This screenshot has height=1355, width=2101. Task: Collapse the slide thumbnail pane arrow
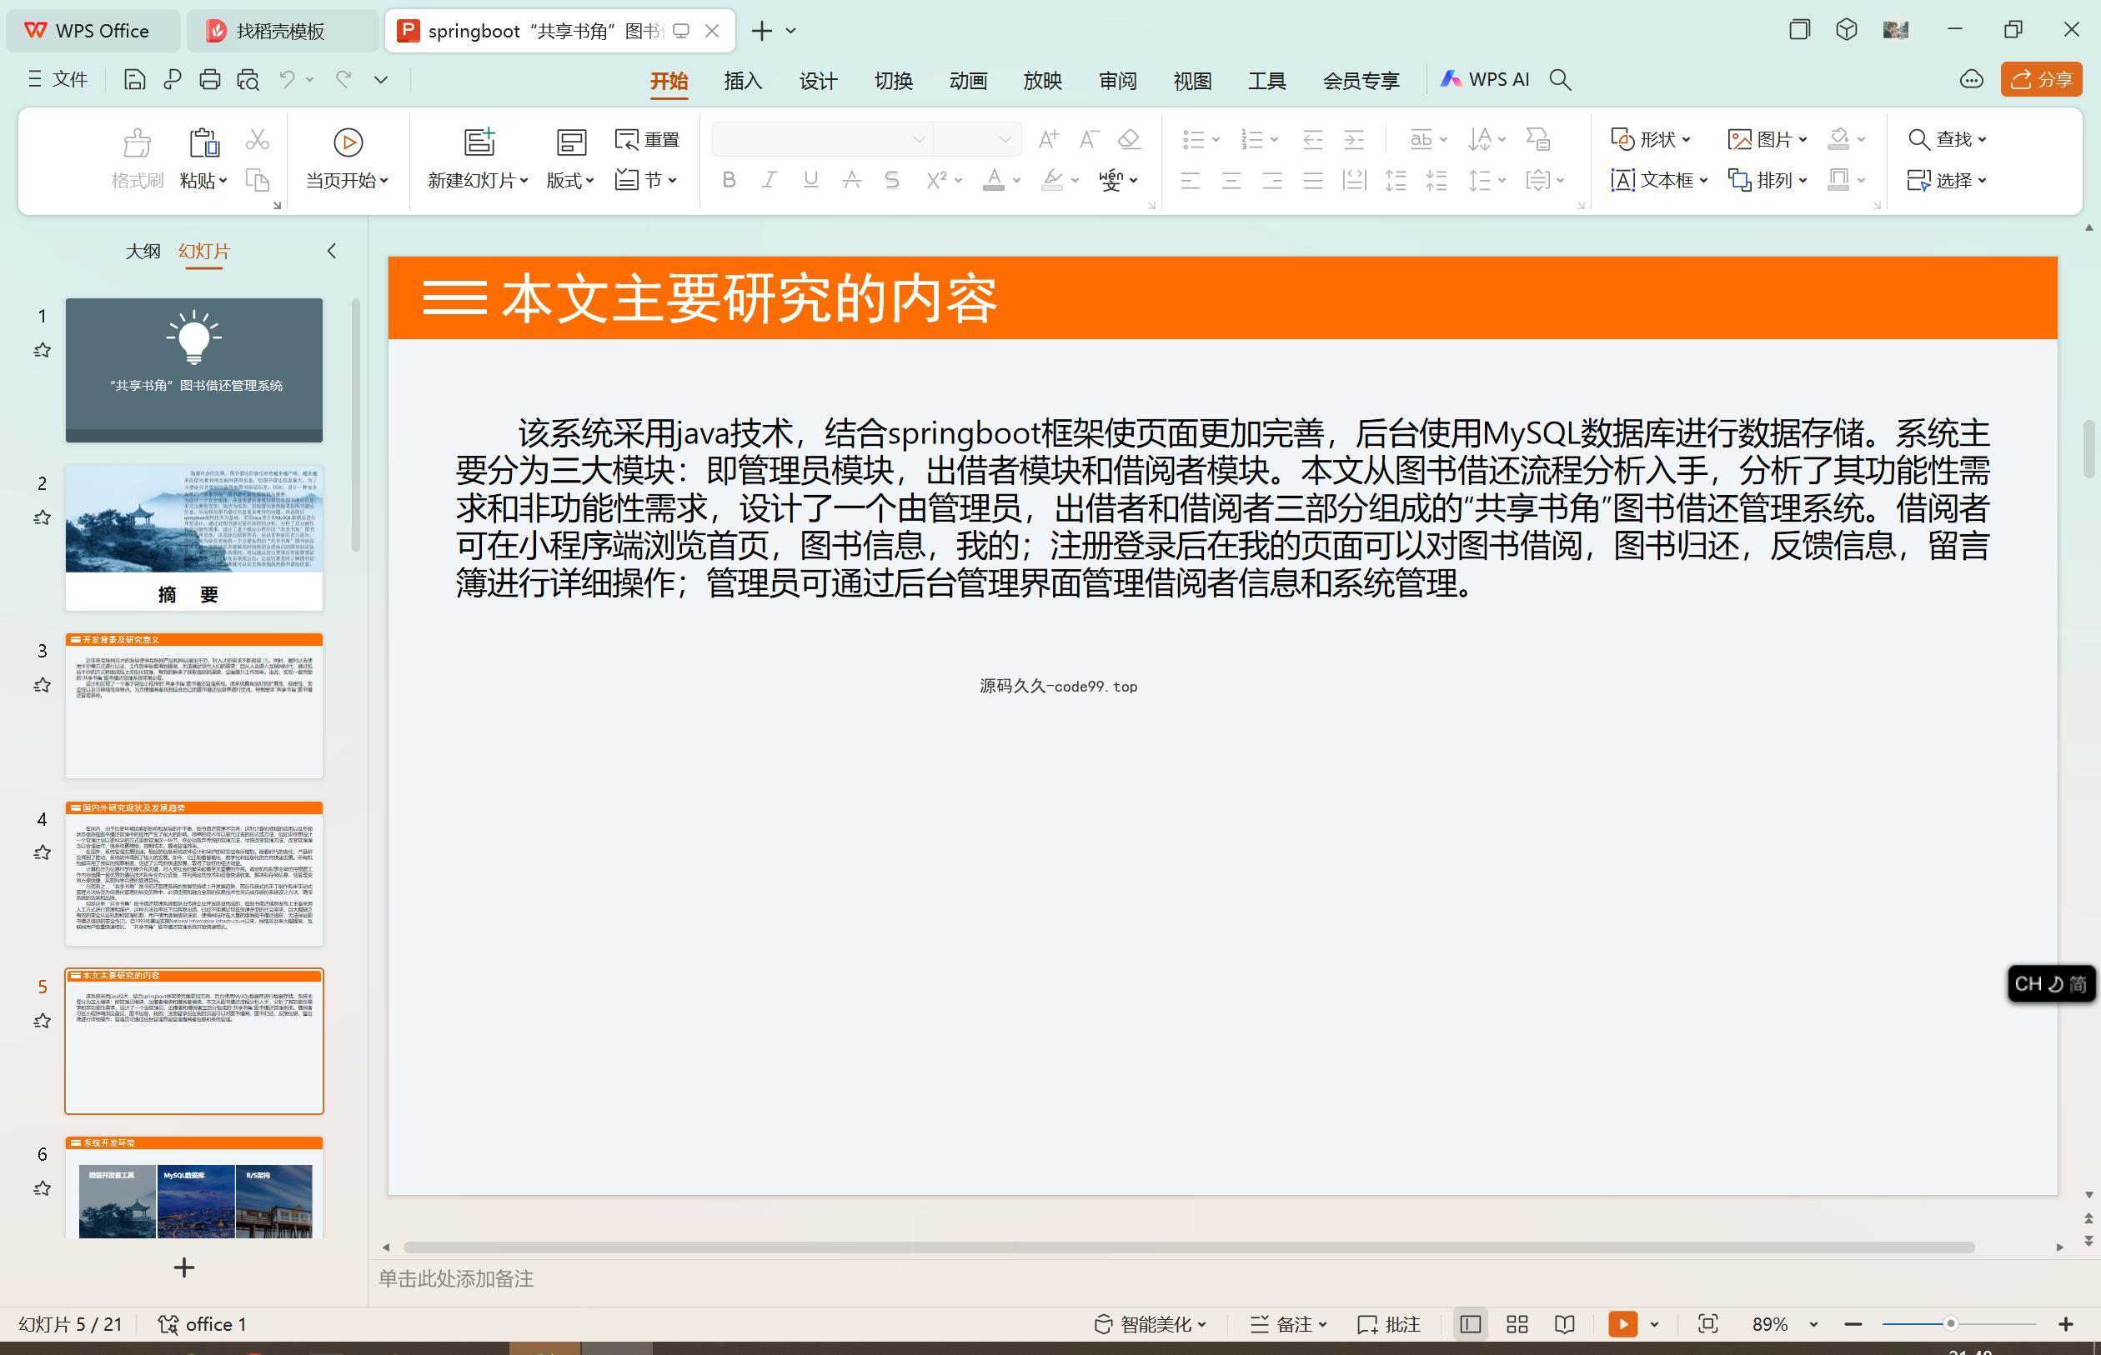click(x=331, y=251)
